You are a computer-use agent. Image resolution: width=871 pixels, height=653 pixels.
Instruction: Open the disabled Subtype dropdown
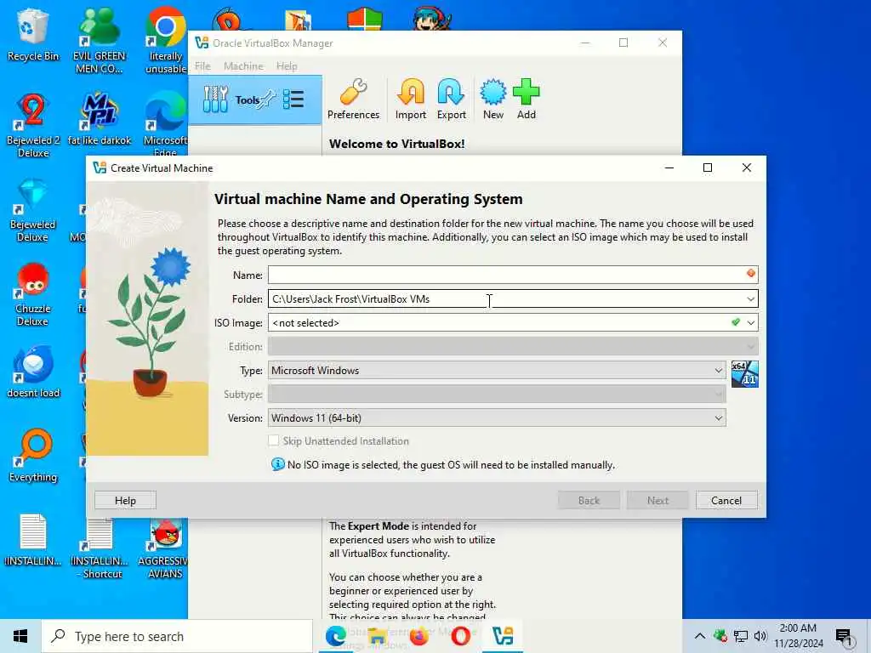[x=497, y=395]
